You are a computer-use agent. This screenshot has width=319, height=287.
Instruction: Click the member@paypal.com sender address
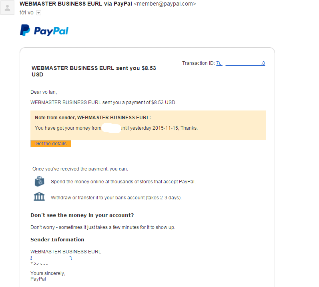[165, 4]
